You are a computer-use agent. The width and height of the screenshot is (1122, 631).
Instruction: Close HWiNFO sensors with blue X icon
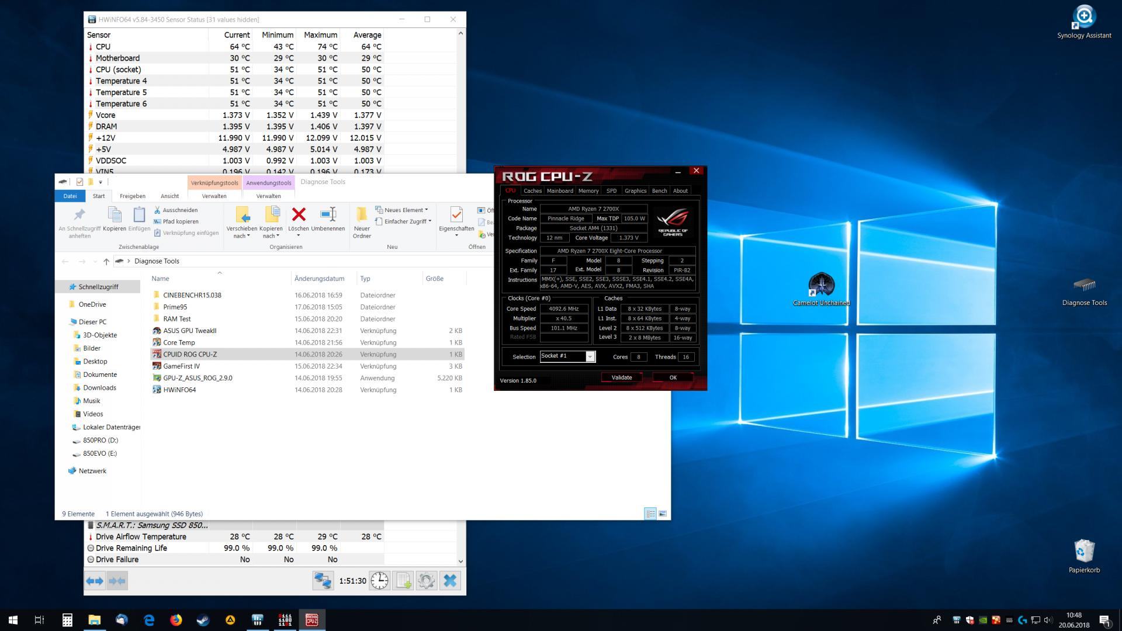(450, 581)
